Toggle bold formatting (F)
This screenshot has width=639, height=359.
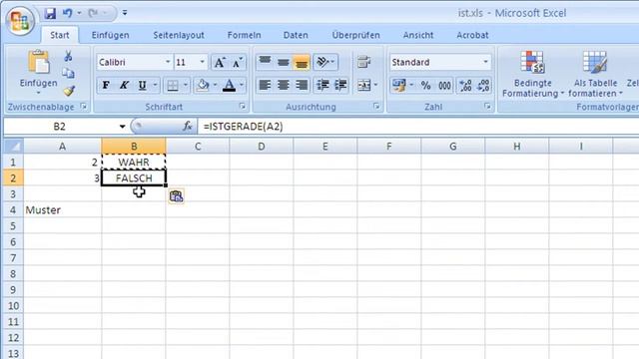click(x=106, y=85)
